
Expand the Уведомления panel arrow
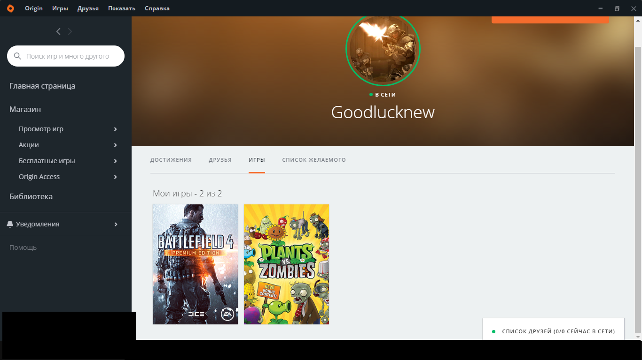click(x=116, y=224)
